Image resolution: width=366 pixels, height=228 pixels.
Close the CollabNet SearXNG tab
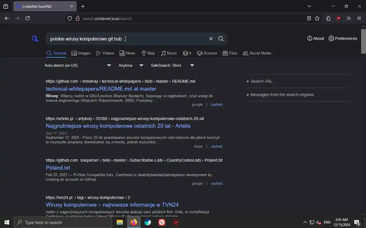click(72, 6)
